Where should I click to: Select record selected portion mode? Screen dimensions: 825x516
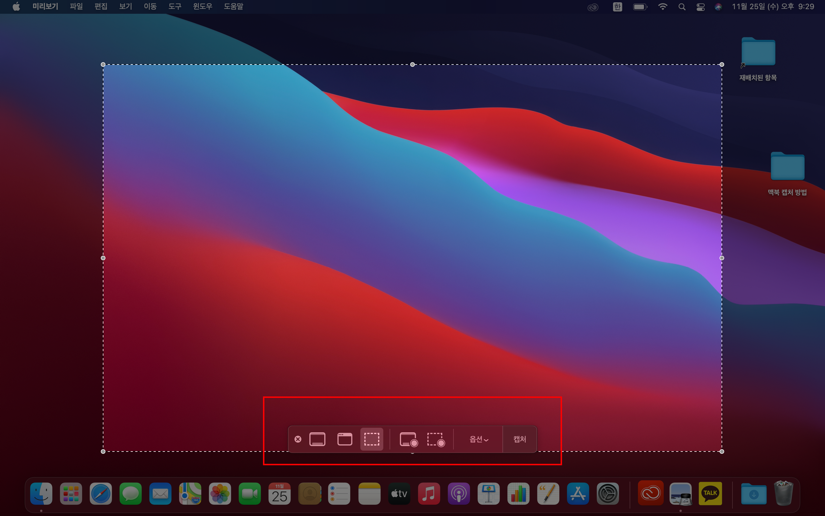point(436,439)
